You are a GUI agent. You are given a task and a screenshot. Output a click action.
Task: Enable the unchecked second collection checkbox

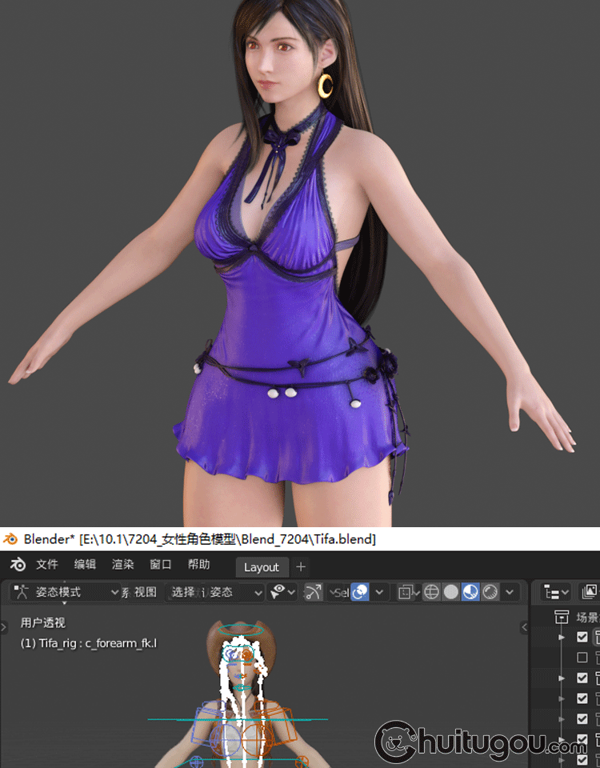point(582,658)
